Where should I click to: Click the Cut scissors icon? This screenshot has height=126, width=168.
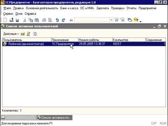(x=24, y=20)
